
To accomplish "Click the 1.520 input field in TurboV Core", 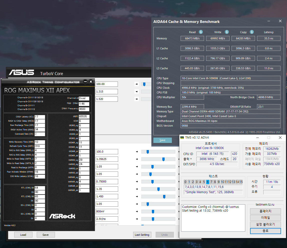I will point(107,99).
